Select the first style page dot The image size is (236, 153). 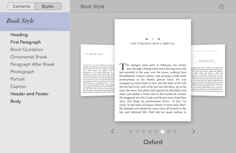tap(131, 131)
